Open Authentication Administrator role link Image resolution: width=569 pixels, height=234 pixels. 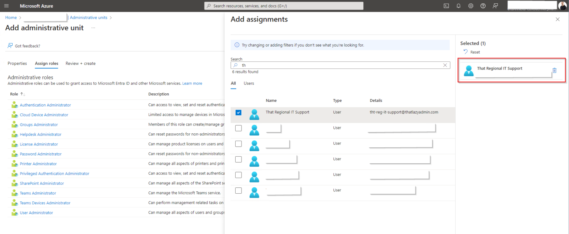tap(45, 105)
